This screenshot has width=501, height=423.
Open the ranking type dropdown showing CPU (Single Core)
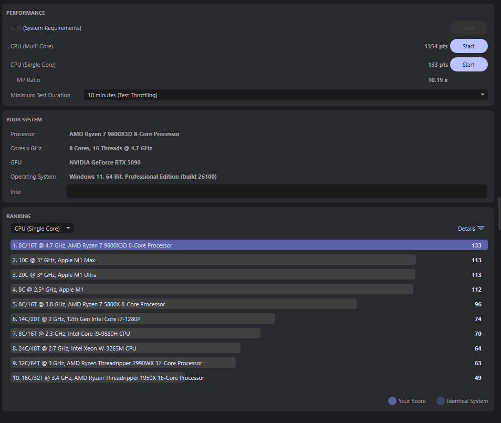[x=42, y=228]
